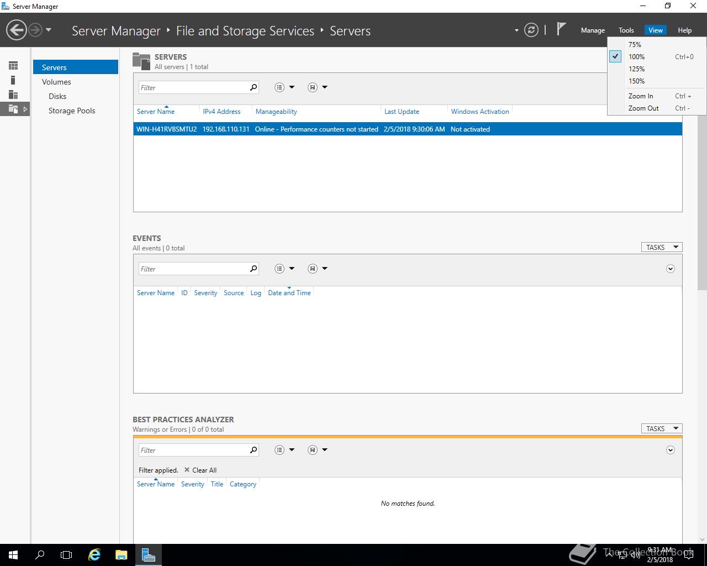Viewport: 707px width, 566px height.
Task: Choose Zoom Out from View menu
Action: pyautogui.click(x=657, y=108)
